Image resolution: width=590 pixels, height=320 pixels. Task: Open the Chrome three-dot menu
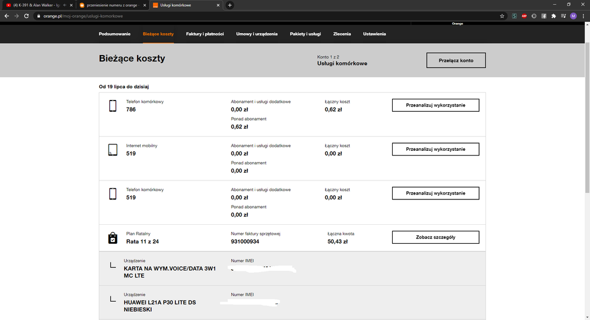click(x=583, y=16)
